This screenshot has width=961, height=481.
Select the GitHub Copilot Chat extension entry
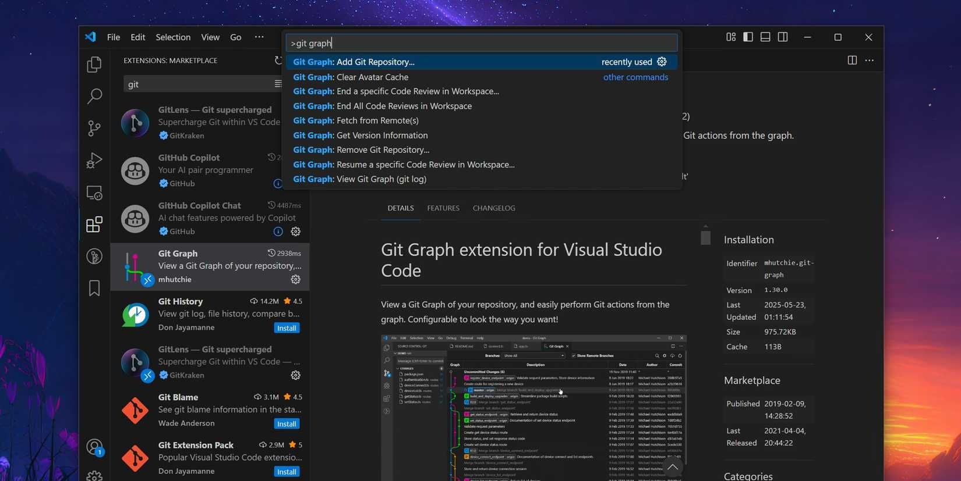pyautogui.click(x=210, y=219)
